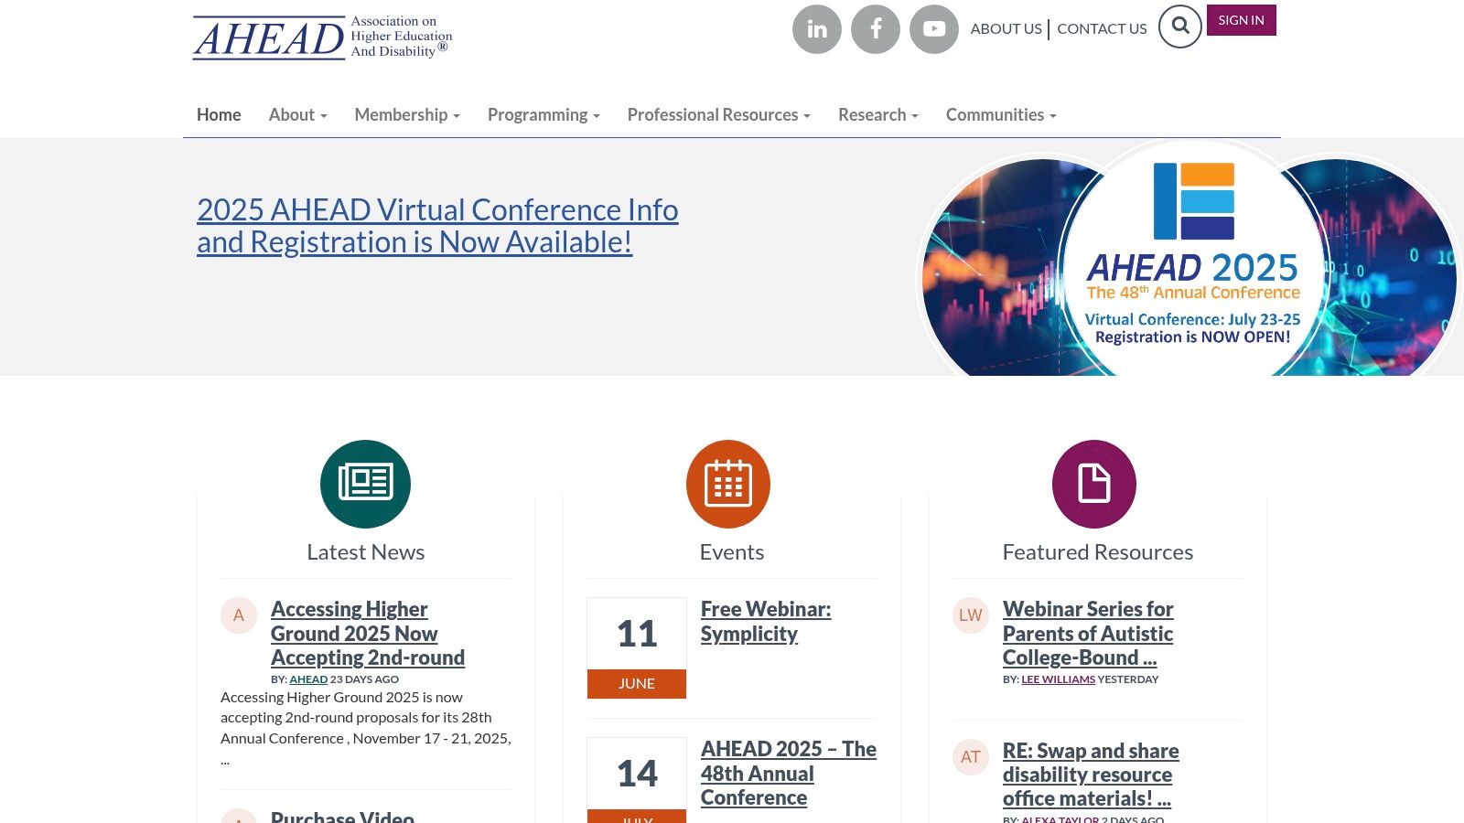Open the 'Purchase Video' news link
Screen dimensions: 1464x823
point(342,816)
